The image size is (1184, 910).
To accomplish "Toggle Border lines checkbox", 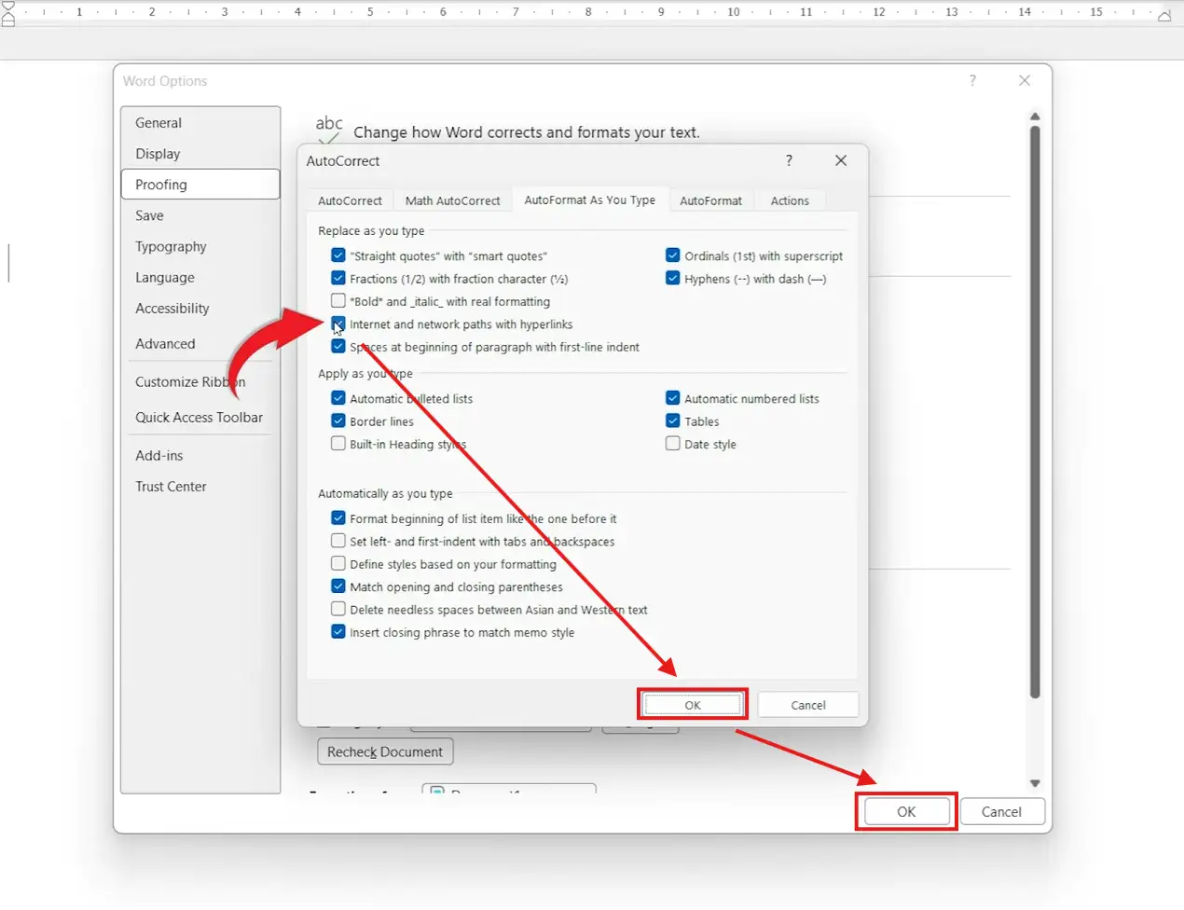I will pos(338,421).
